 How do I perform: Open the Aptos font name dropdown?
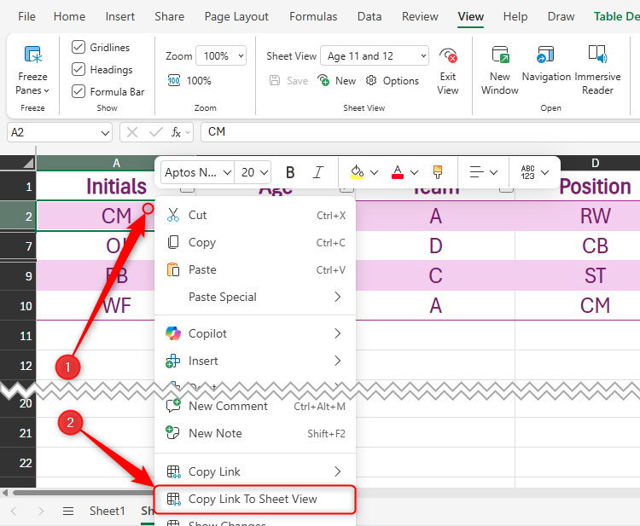(197, 172)
